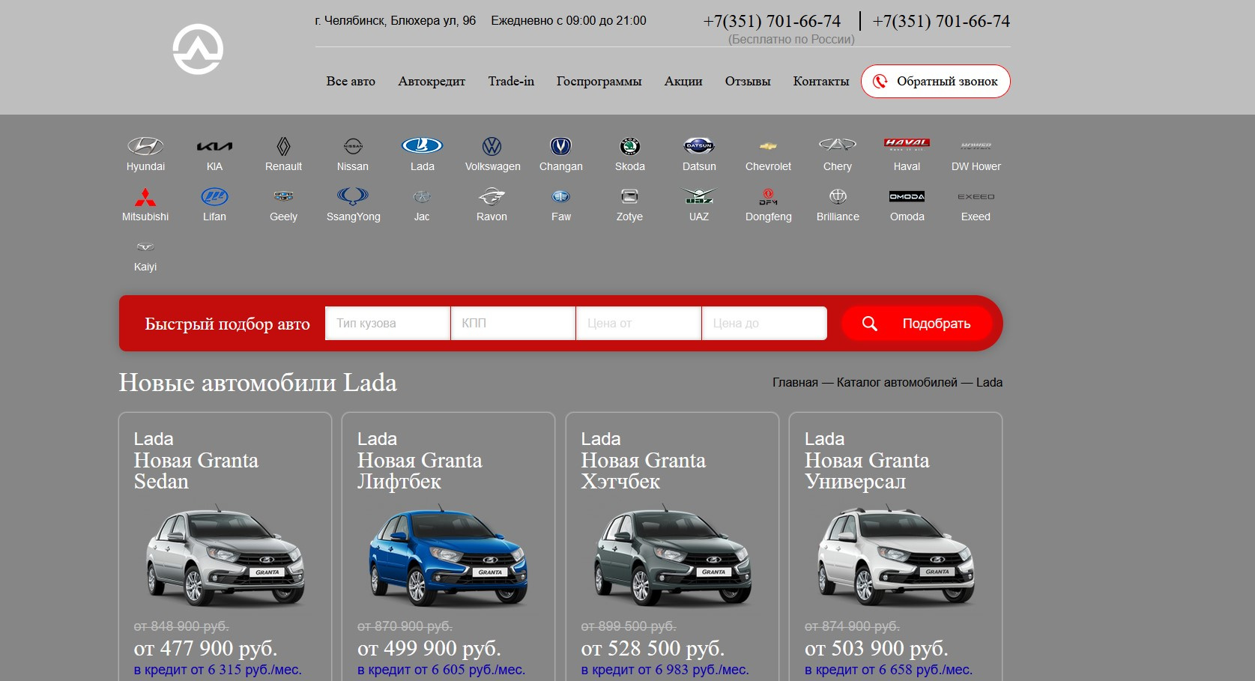Open the Zotye brand icon
1255x681 pixels.
[x=629, y=196]
